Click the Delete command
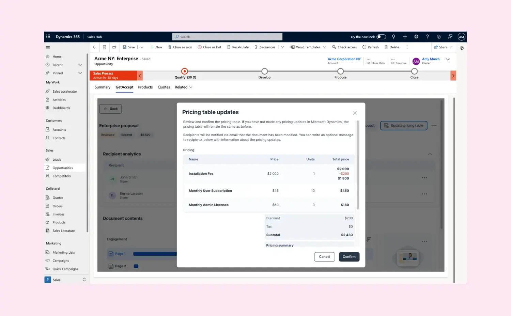This screenshot has height=316, width=511. click(x=392, y=47)
